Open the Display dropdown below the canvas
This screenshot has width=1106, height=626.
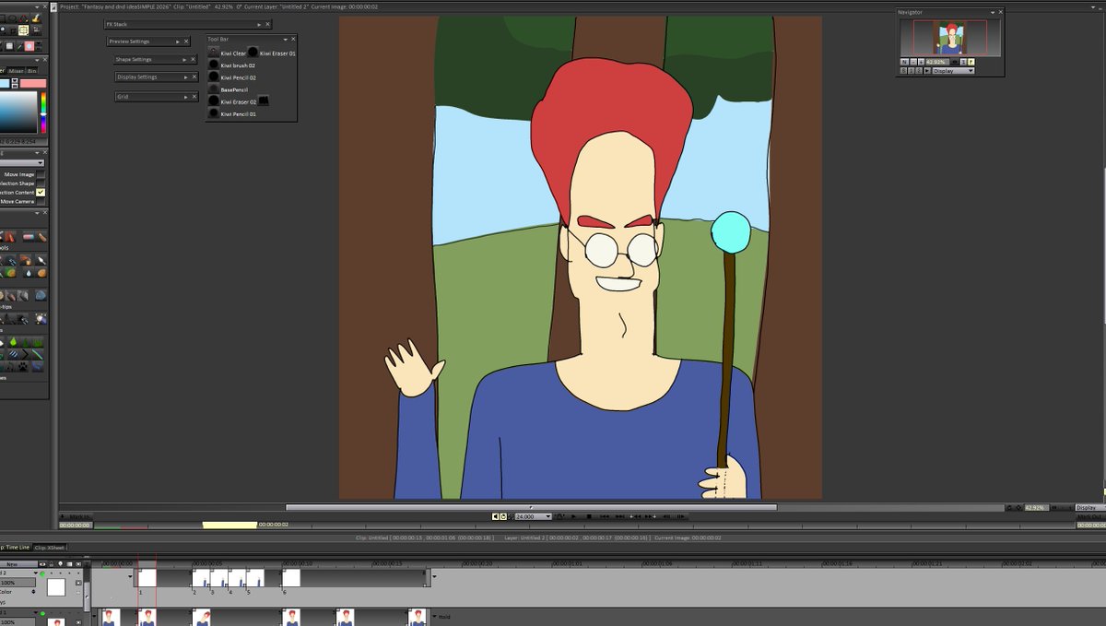point(1089,507)
